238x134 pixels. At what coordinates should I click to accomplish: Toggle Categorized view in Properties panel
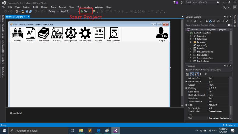tap(187, 74)
